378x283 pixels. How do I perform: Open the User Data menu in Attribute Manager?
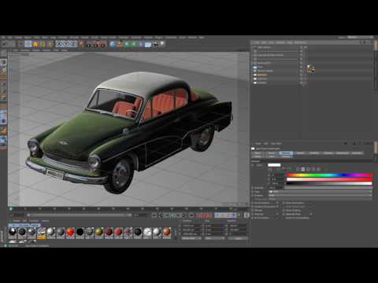pos(276,144)
